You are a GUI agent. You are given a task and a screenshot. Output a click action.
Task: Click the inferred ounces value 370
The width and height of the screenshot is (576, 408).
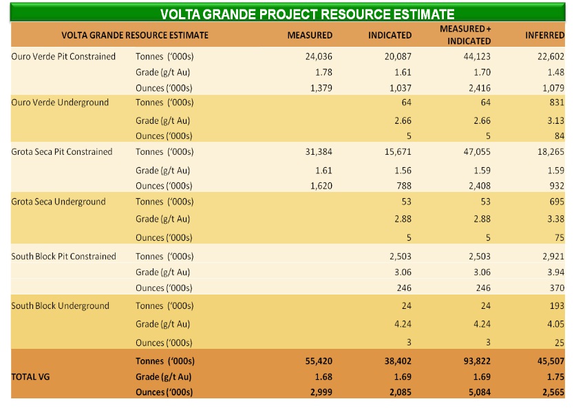click(557, 288)
